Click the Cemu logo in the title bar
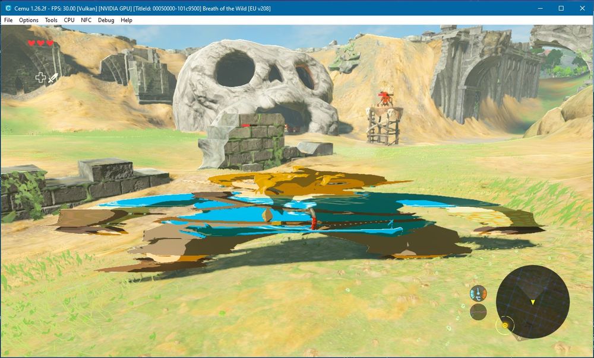 tap(8, 8)
